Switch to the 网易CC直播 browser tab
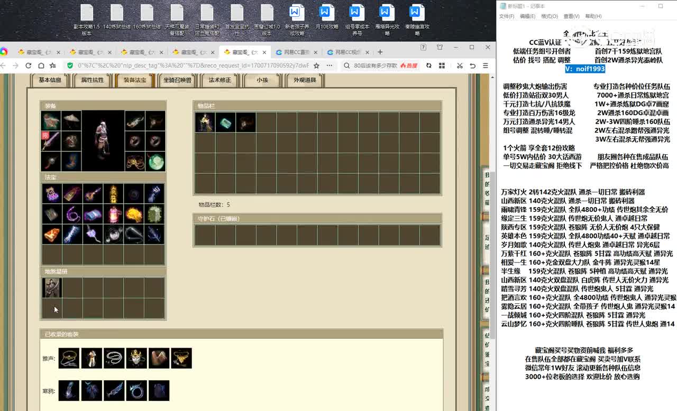The image size is (677, 411). pyautogui.click(x=296, y=52)
